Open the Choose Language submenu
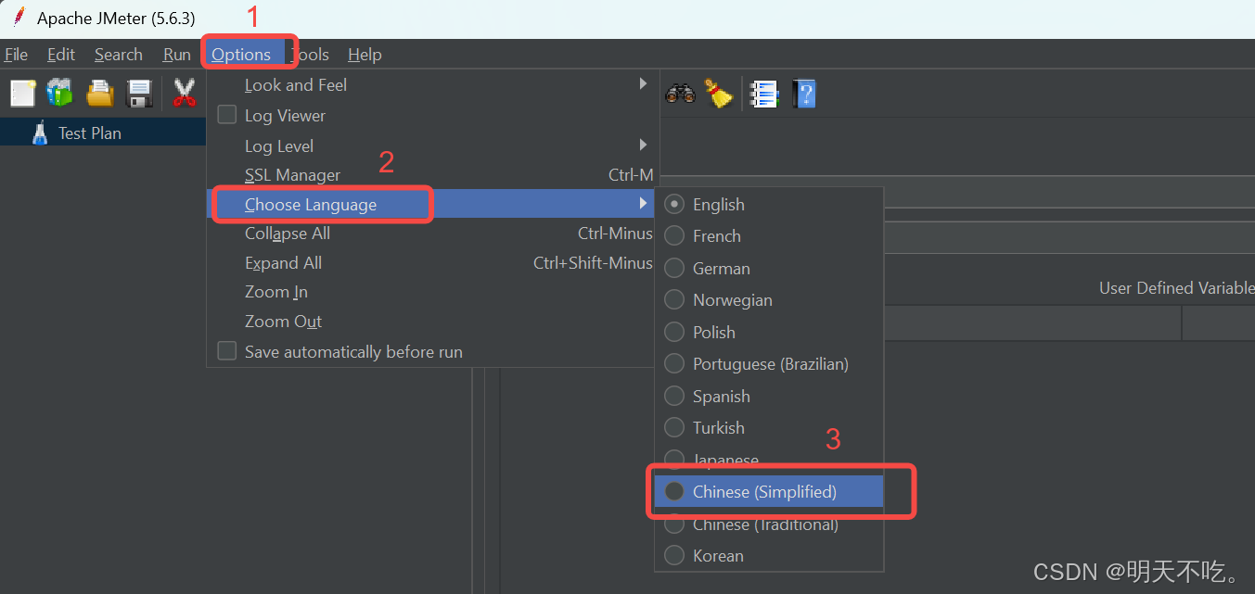The width and height of the screenshot is (1255, 594). click(431, 204)
